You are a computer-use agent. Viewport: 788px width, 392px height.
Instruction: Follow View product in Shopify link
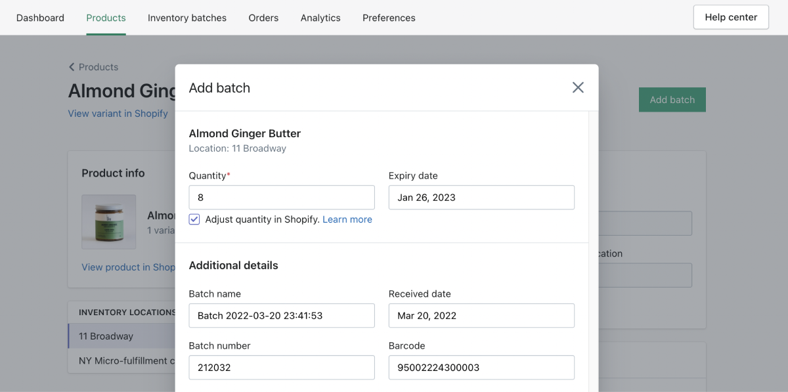click(128, 267)
